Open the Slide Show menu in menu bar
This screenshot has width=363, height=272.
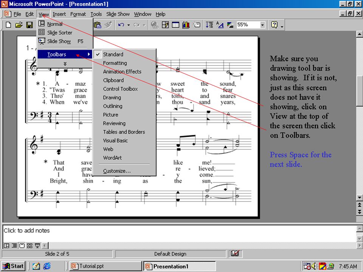click(x=118, y=14)
